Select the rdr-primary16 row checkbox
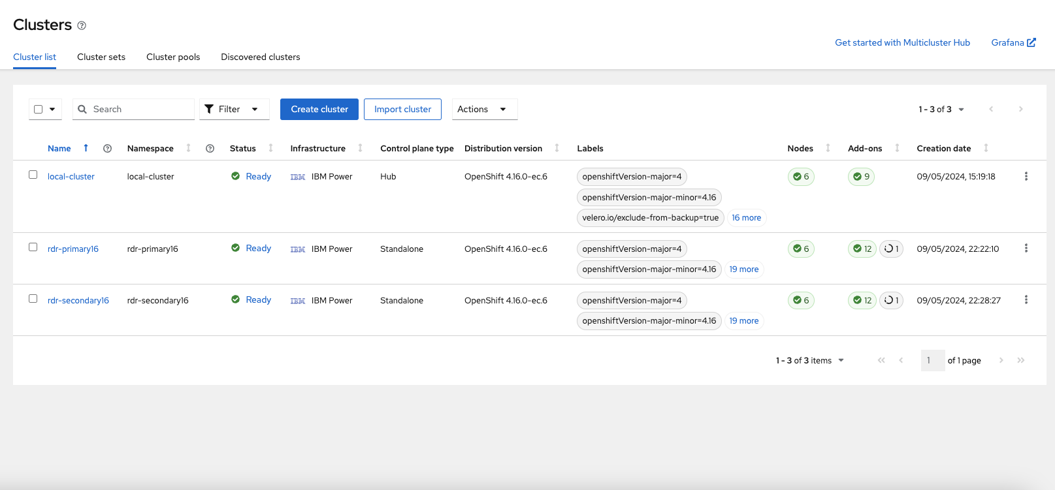 point(33,247)
